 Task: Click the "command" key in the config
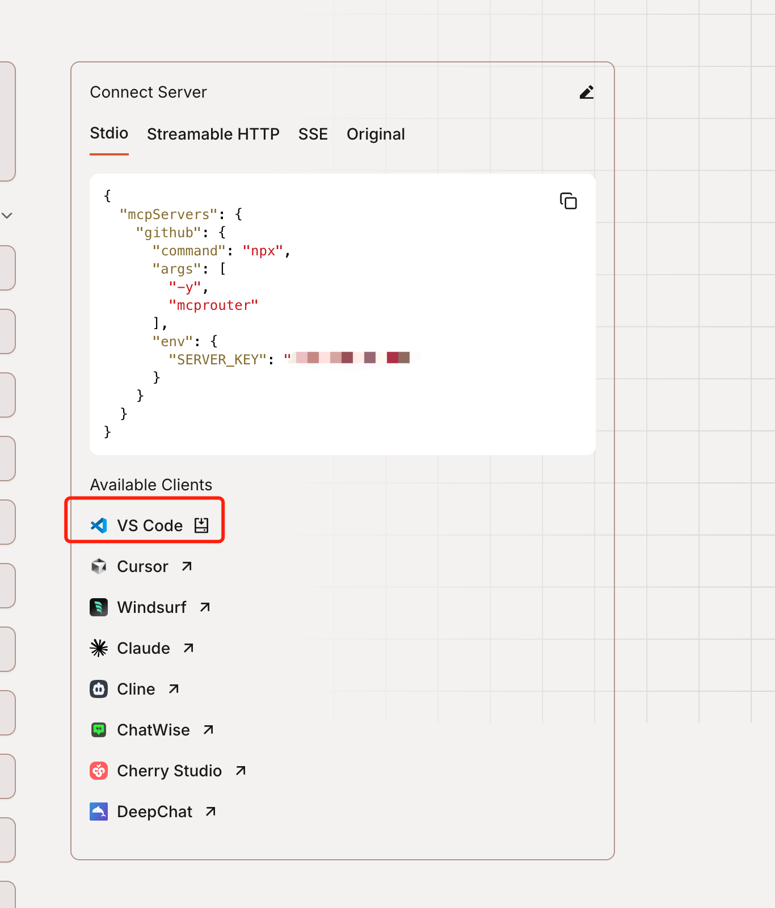[189, 251]
